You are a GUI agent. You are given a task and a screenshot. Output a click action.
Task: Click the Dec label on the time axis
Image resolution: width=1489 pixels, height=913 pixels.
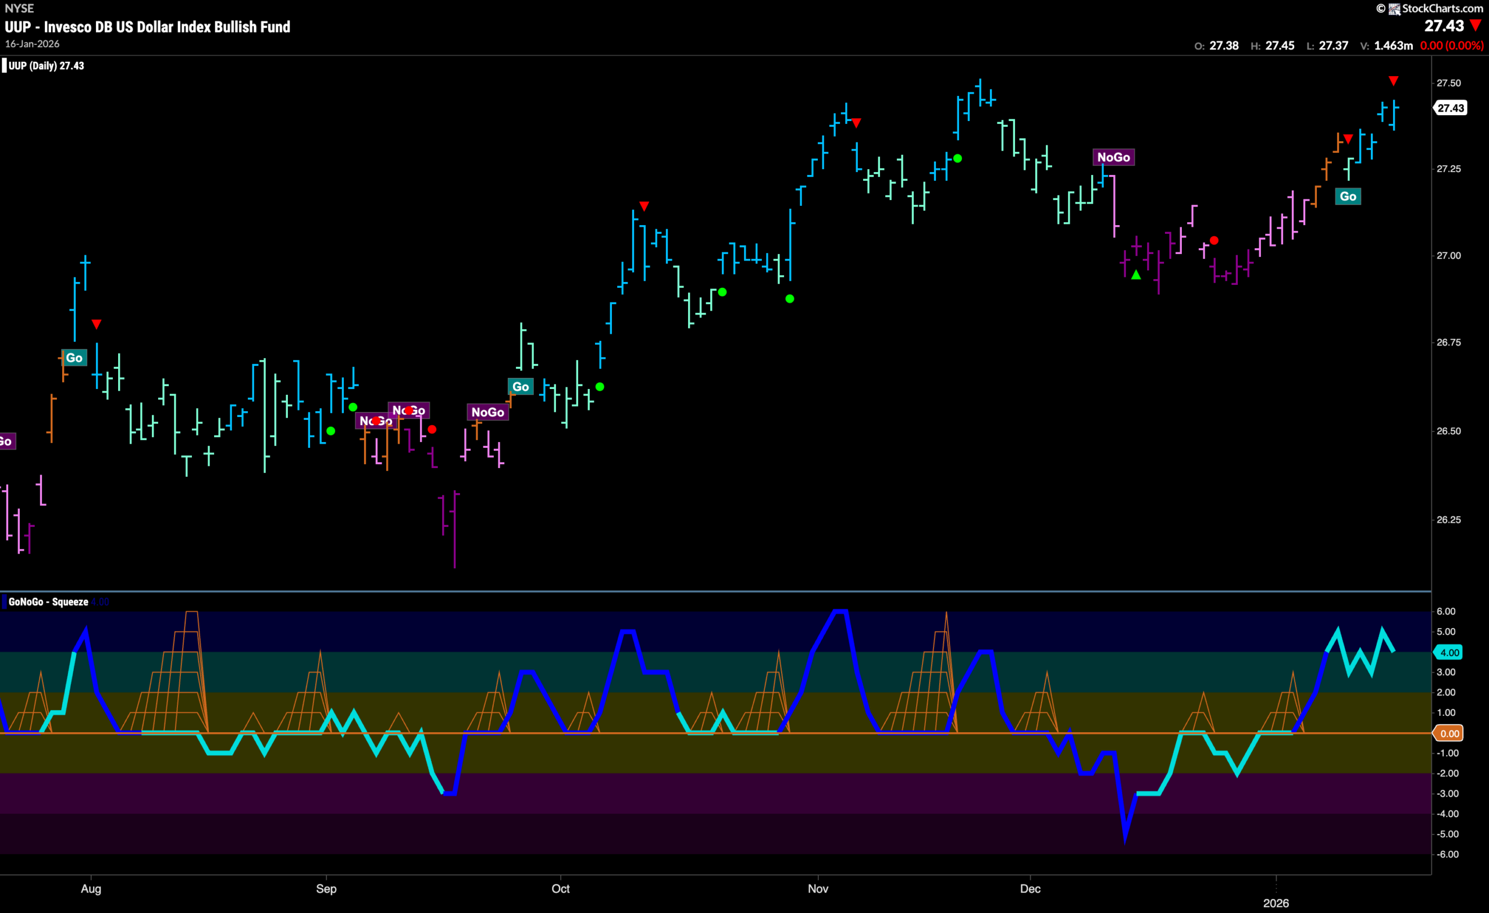point(1030,889)
